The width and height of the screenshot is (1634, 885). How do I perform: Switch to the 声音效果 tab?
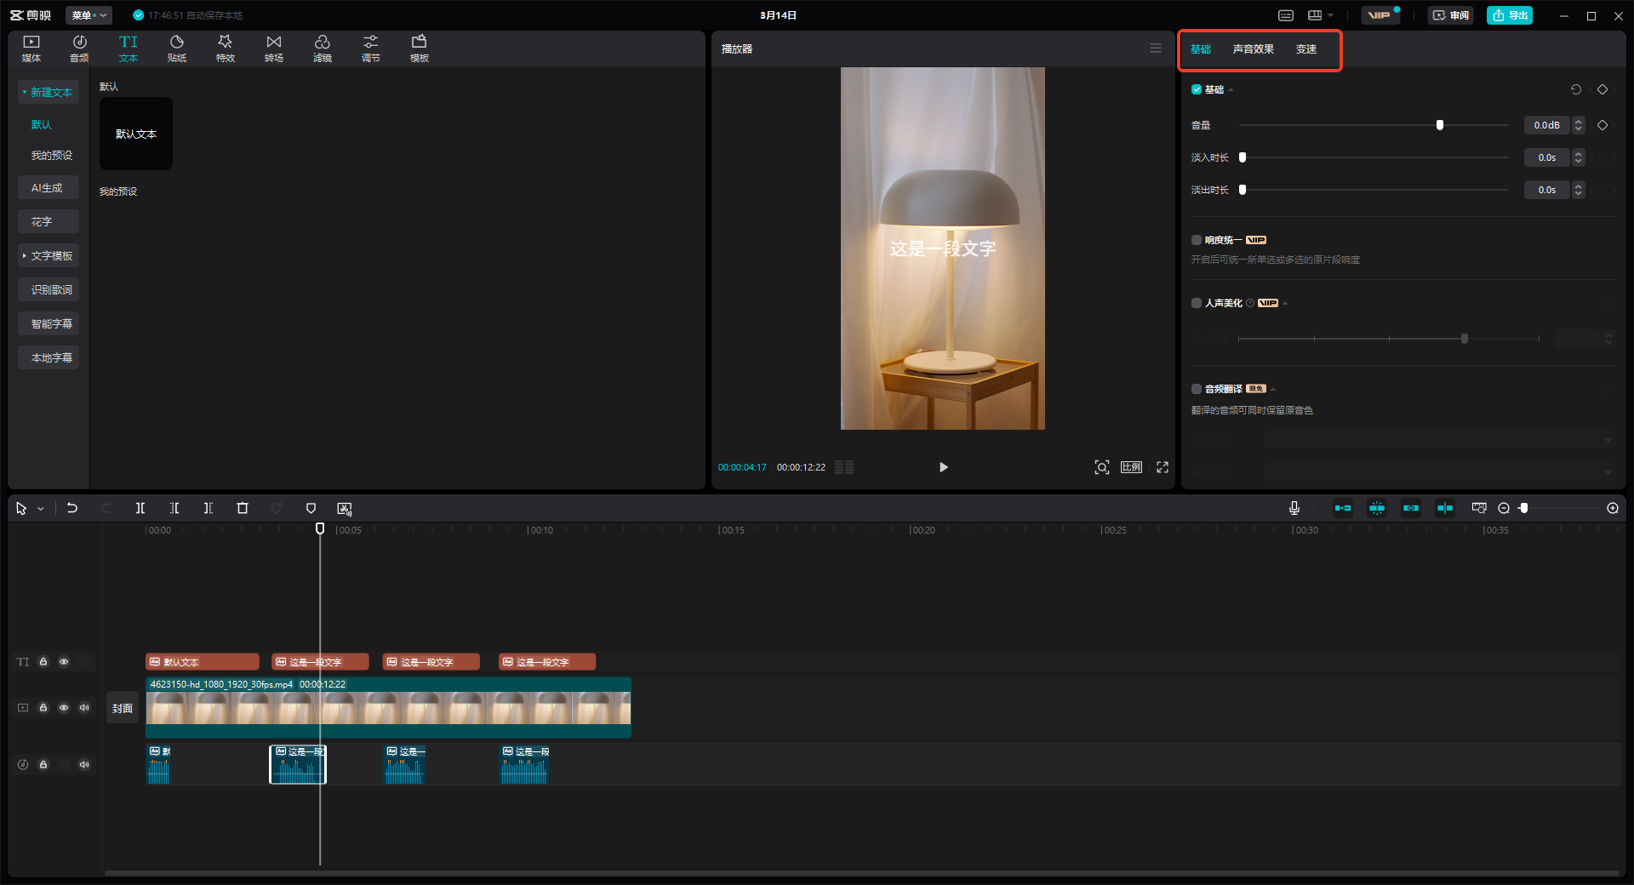[x=1253, y=49]
